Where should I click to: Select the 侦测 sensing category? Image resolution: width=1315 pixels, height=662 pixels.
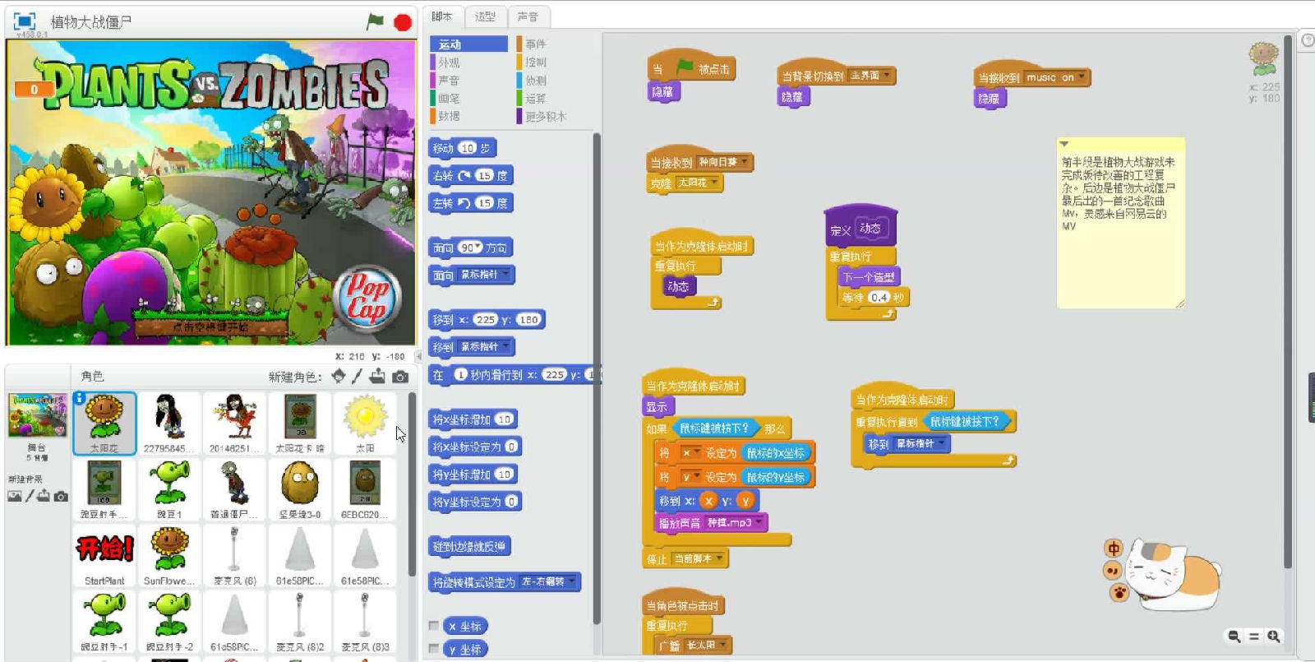coord(553,81)
